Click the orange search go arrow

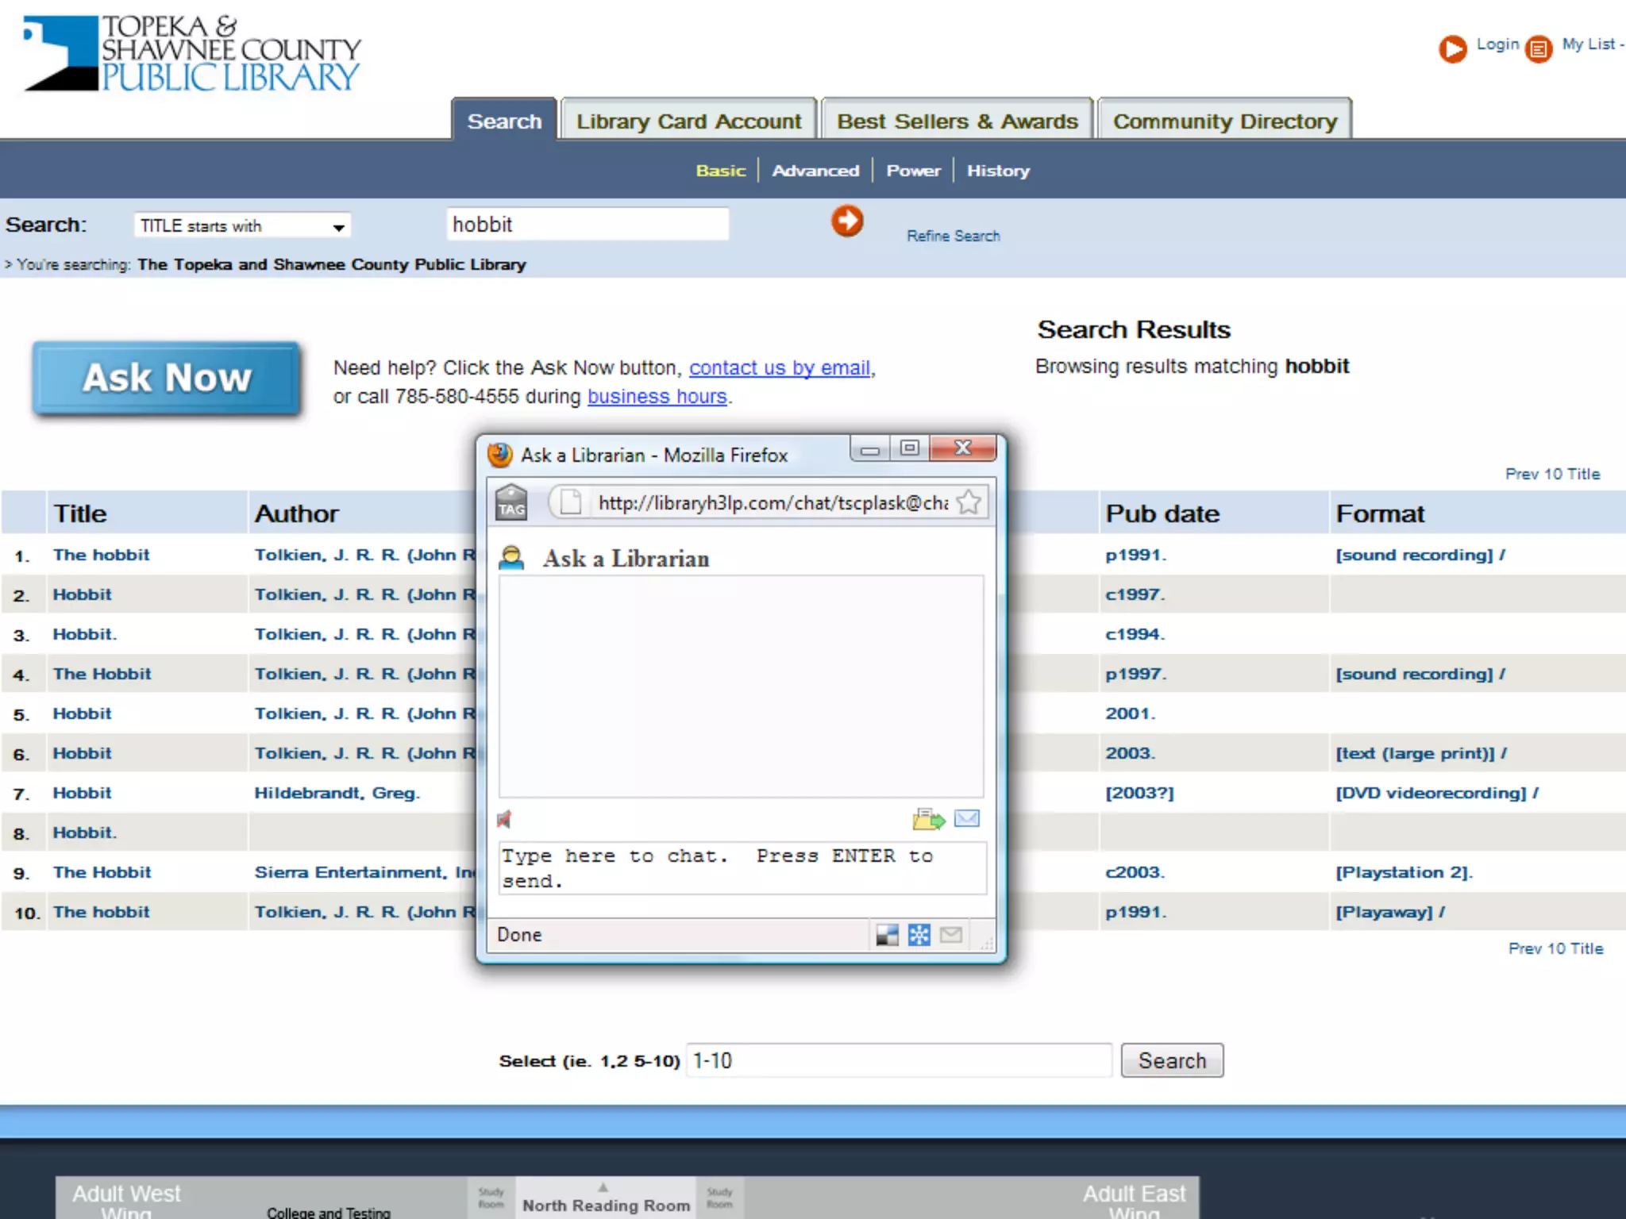pyautogui.click(x=847, y=221)
